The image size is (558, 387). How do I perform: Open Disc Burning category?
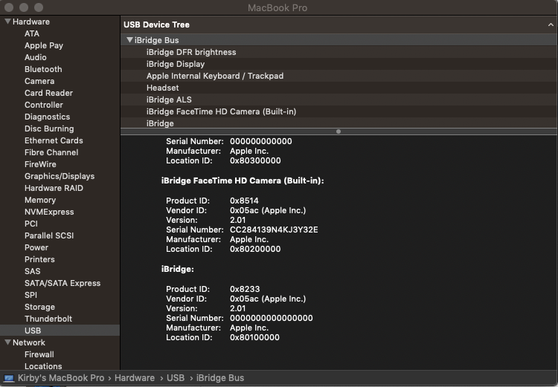(49, 129)
